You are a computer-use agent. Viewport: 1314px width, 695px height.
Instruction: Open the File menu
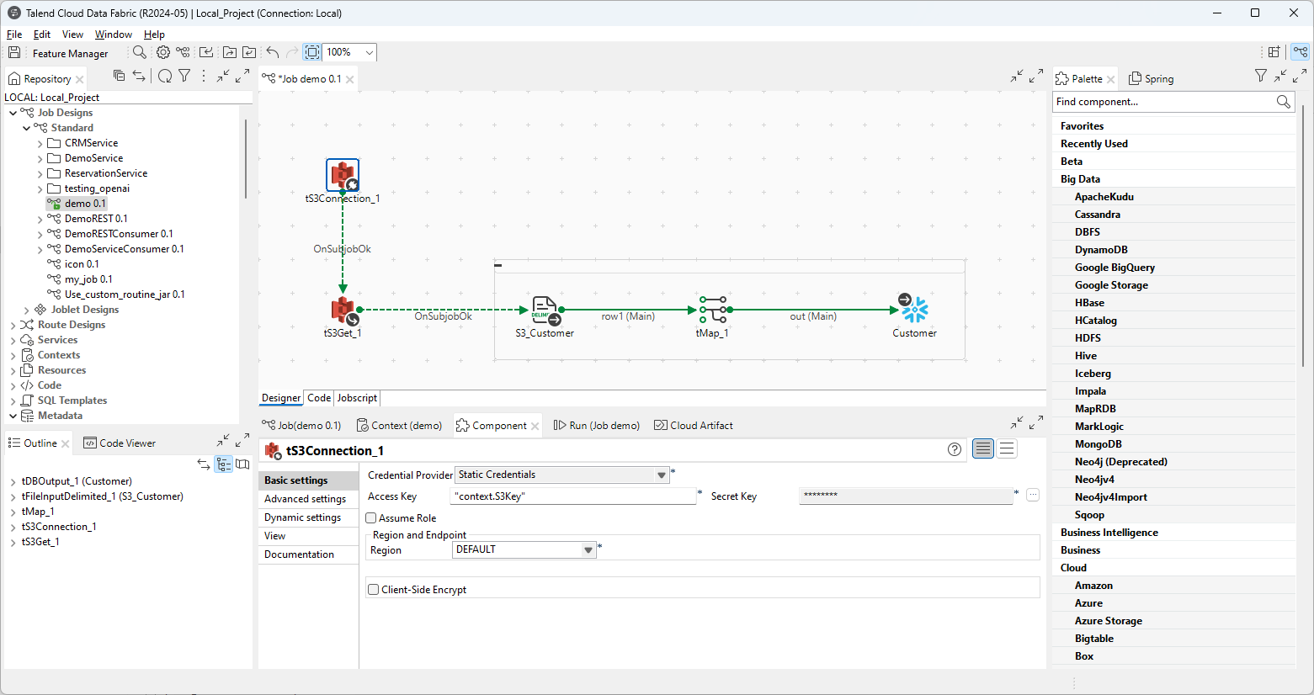(14, 34)
